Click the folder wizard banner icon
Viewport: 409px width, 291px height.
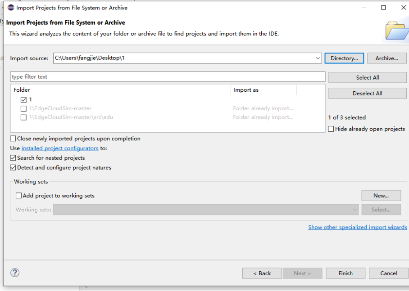[396, 31]
